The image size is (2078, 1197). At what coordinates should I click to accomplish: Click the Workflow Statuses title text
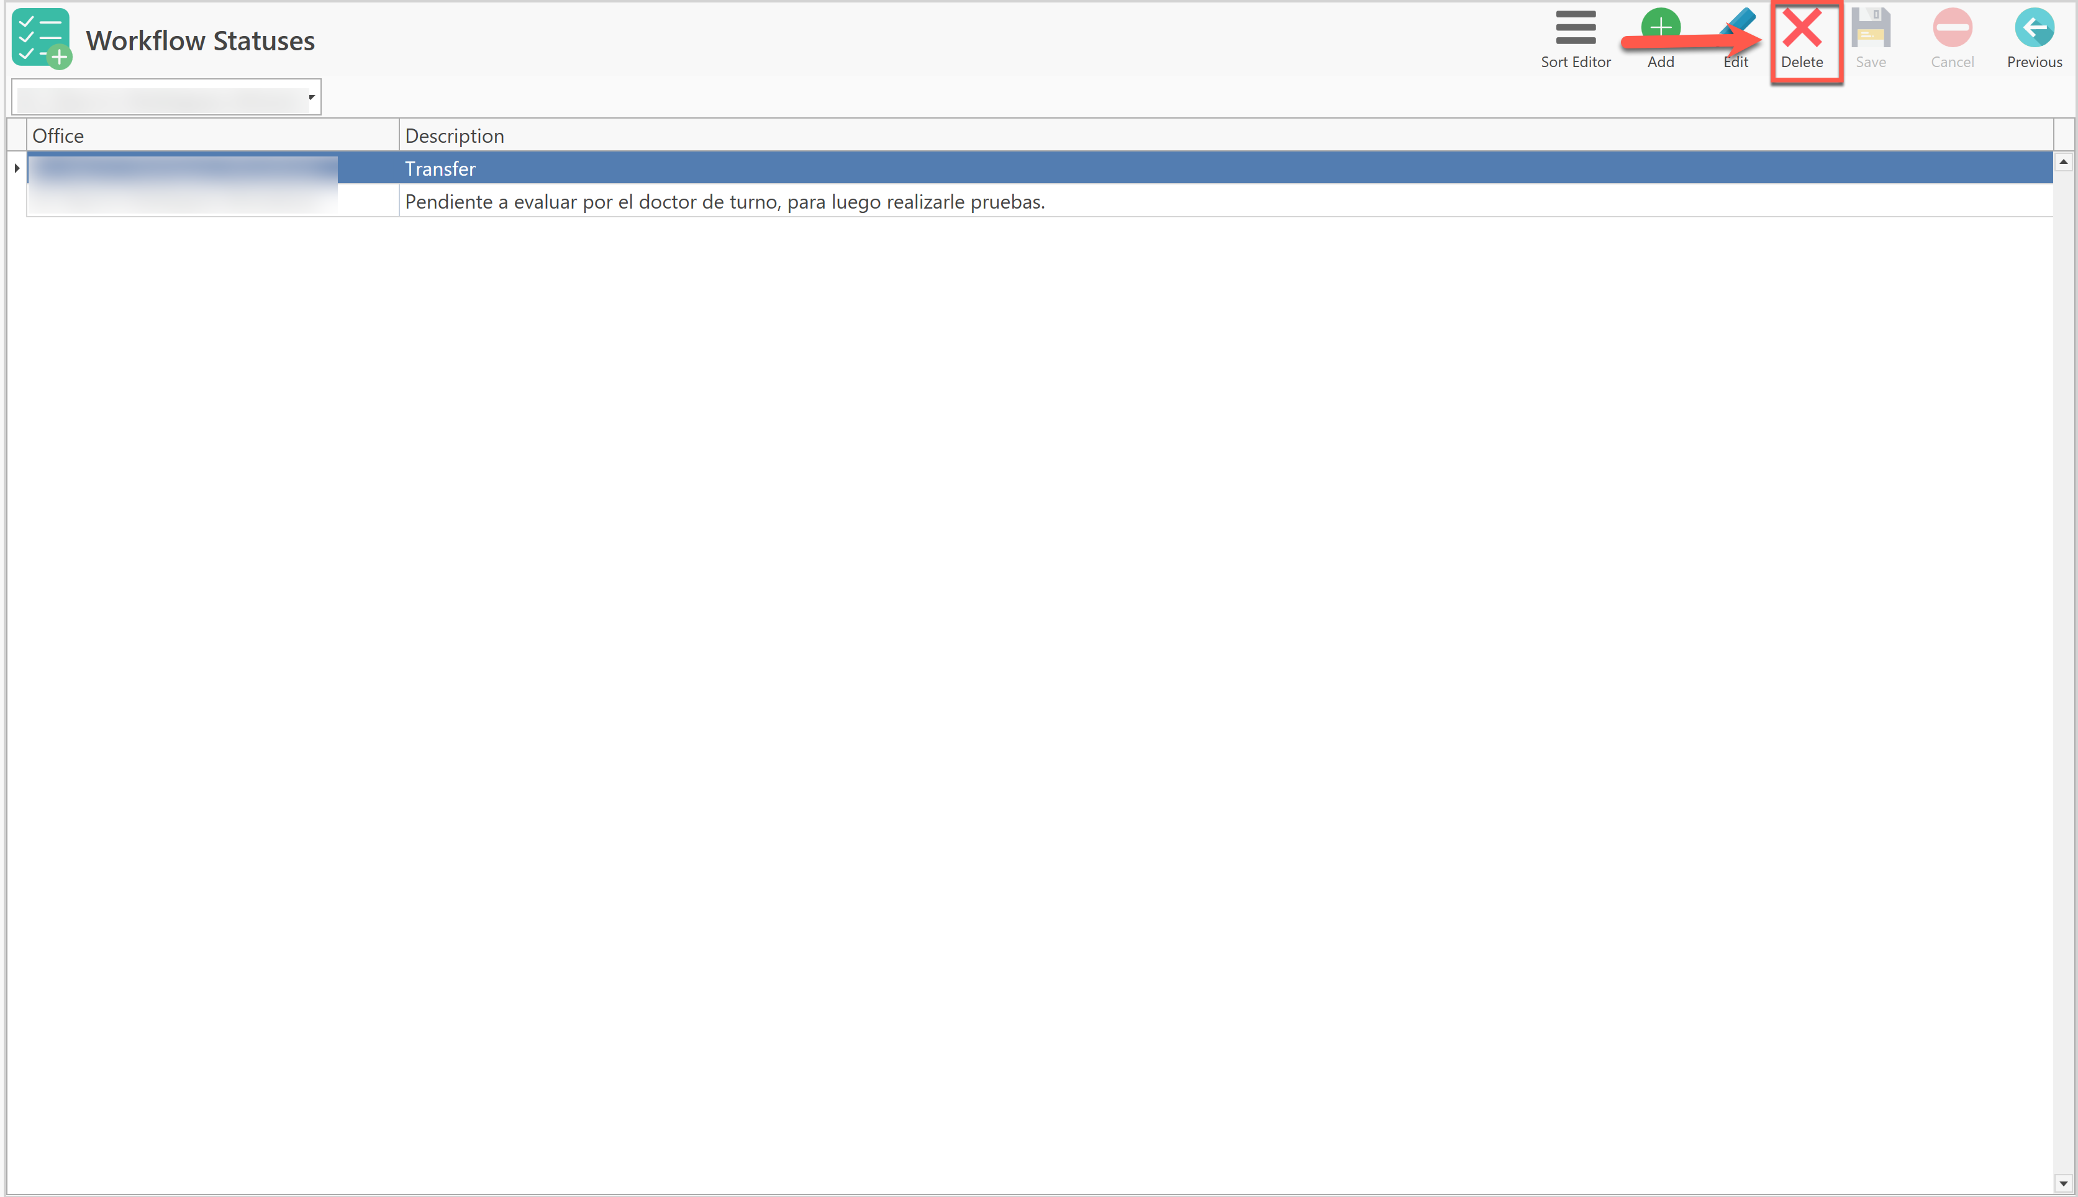pos(200,41)
